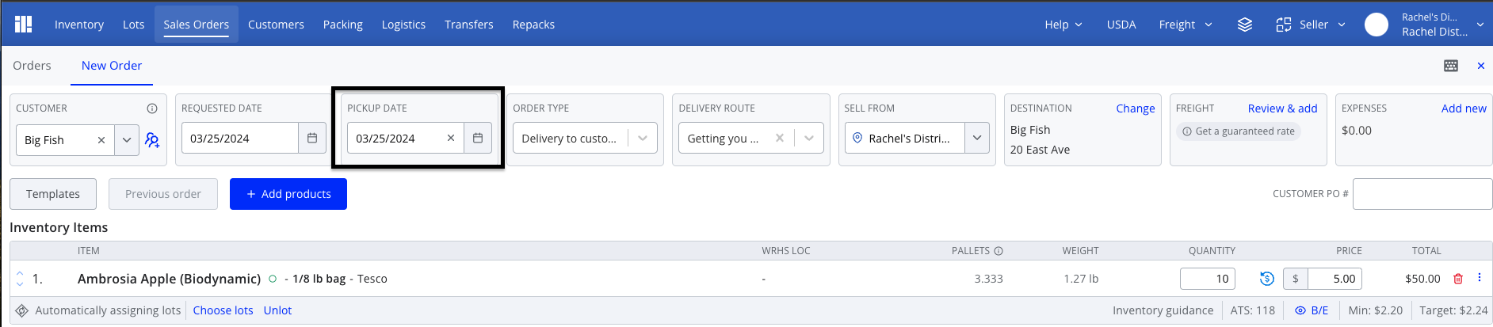Expand the Sell From dropdown
Image resolution: width=1493 pixels, height=327 pixels.
(x=977, y=139)
